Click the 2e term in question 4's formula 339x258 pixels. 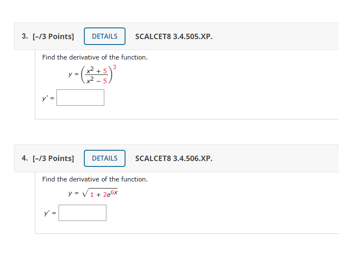click(107, 195)
